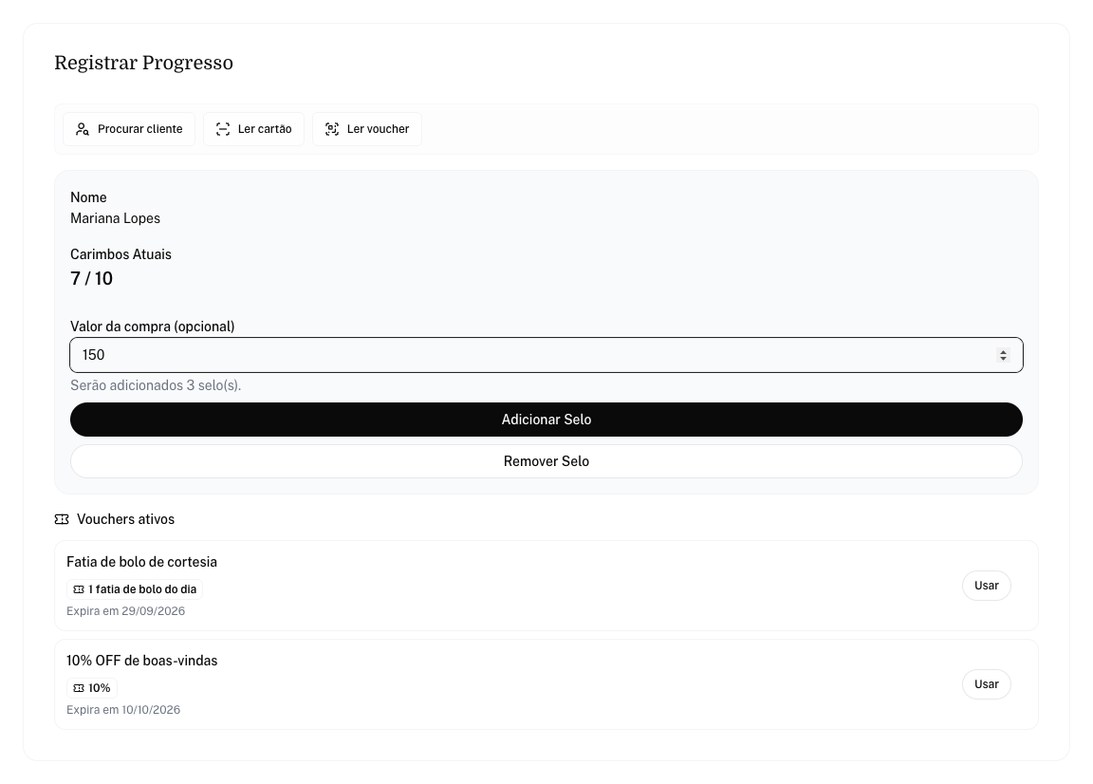The height and width of the screenshot is (784, 1093).
Task: Click the QR scan icon on Ler voucher
Action: 332,129
